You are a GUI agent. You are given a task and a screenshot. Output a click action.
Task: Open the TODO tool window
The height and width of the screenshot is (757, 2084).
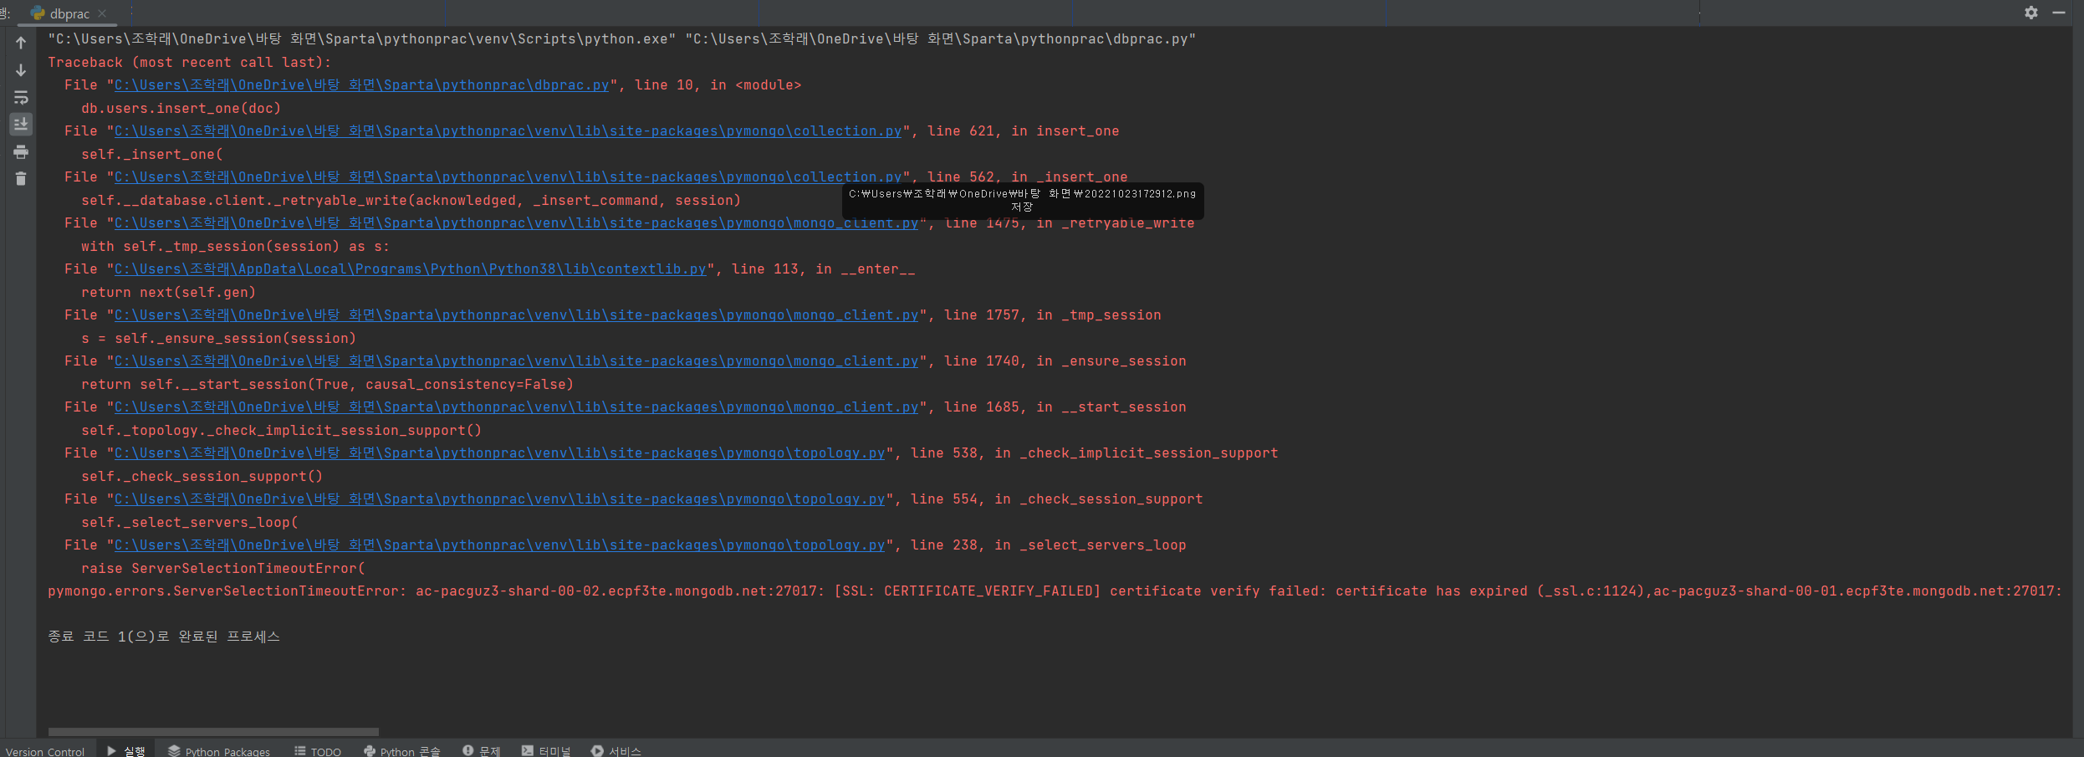(318, 751)
